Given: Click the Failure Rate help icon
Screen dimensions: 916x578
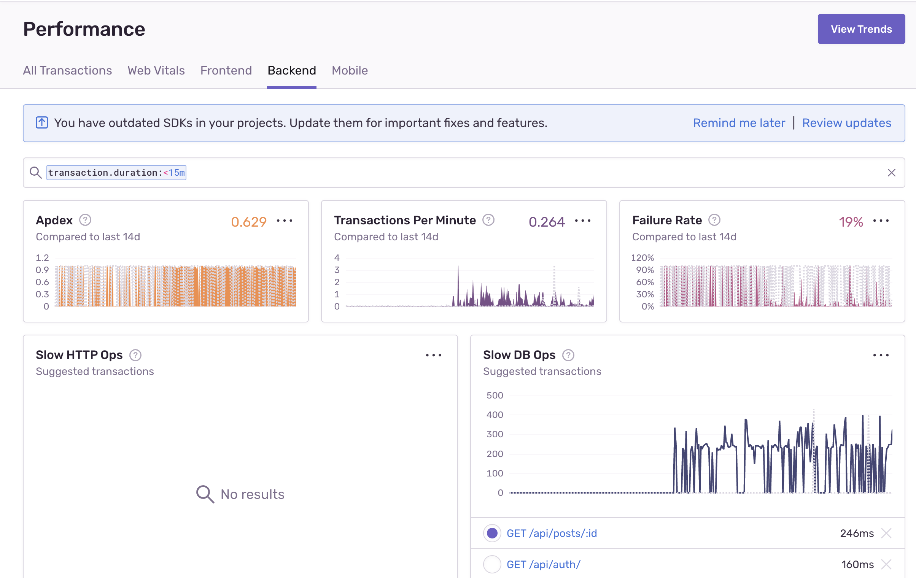Looking at the screenshot, I should click(x=714, y=220).
